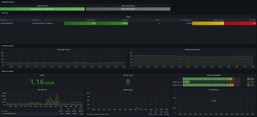This screenshot has width=257, height=117.
Task: Sort Network usage legend by avg
Action: (x=161, y=112)
